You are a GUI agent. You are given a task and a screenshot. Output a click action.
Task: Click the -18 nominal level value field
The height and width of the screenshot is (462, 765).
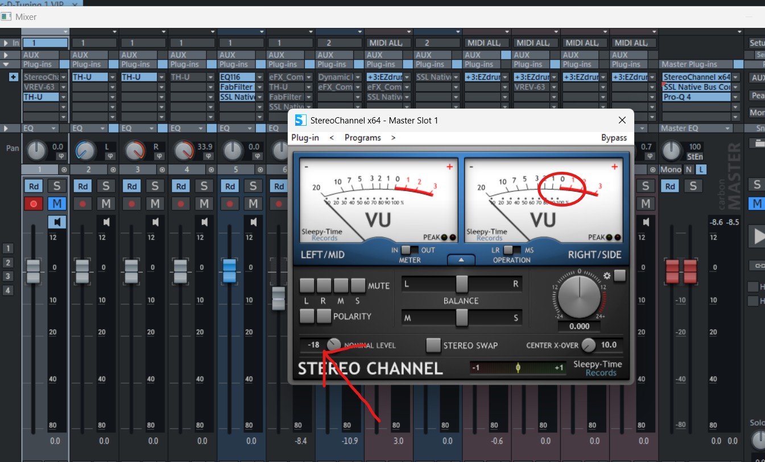(313, 345)
